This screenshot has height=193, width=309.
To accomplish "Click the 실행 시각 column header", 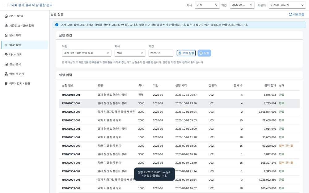I will (x=181, y=86).
